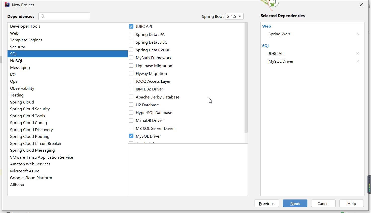The height and width of the screenshot is (213, 371).
Task: Select Spring Cloud Security category
Action: point(67,109)
